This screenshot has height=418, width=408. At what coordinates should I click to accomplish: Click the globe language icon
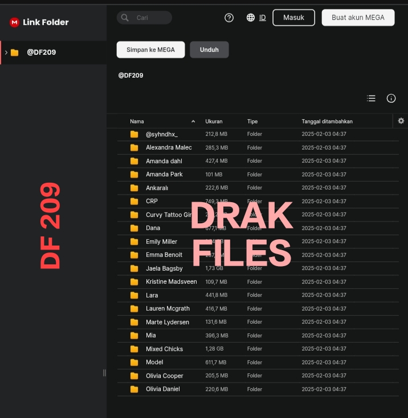coord(251,18)
